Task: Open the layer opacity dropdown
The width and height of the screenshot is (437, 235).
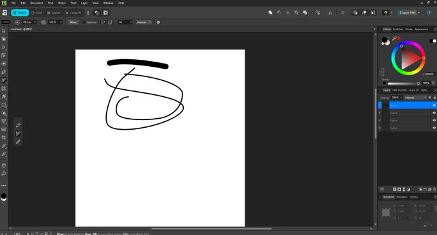Action: pyautogui.click(x=401, y=98)
